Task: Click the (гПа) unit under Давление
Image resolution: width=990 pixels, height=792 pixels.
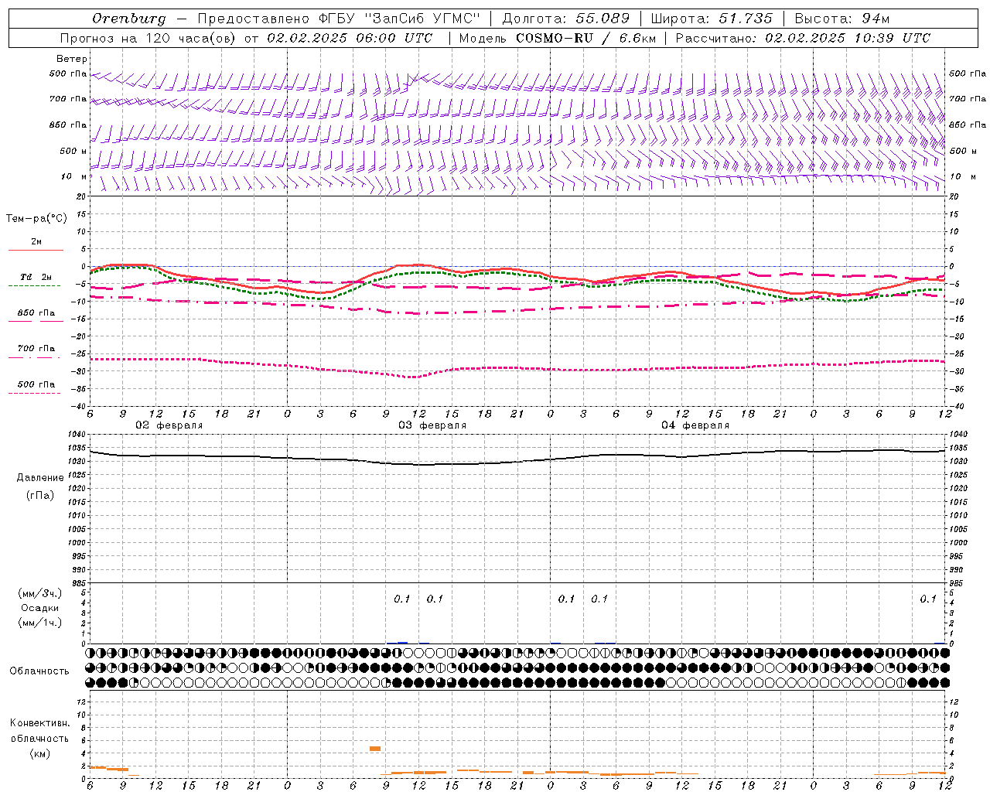Action: (x=40, y=496)
